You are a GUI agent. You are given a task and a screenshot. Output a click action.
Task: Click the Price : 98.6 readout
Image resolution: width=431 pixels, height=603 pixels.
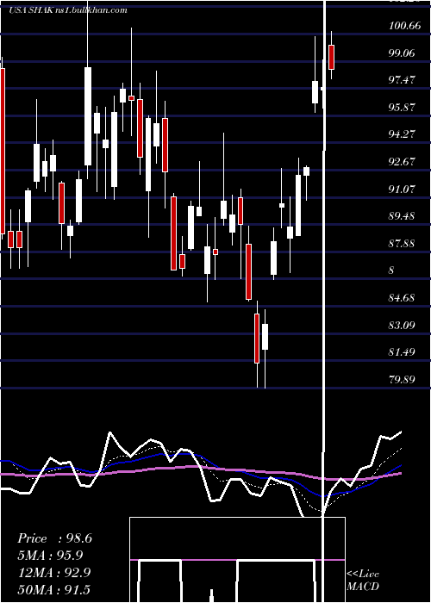[55, 538]
